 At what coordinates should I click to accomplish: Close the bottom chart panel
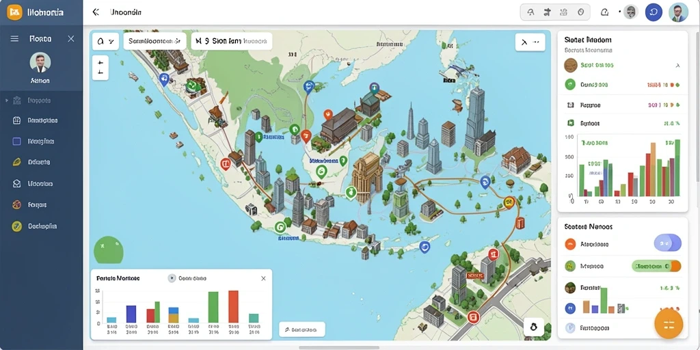click(x=263, y=278)
